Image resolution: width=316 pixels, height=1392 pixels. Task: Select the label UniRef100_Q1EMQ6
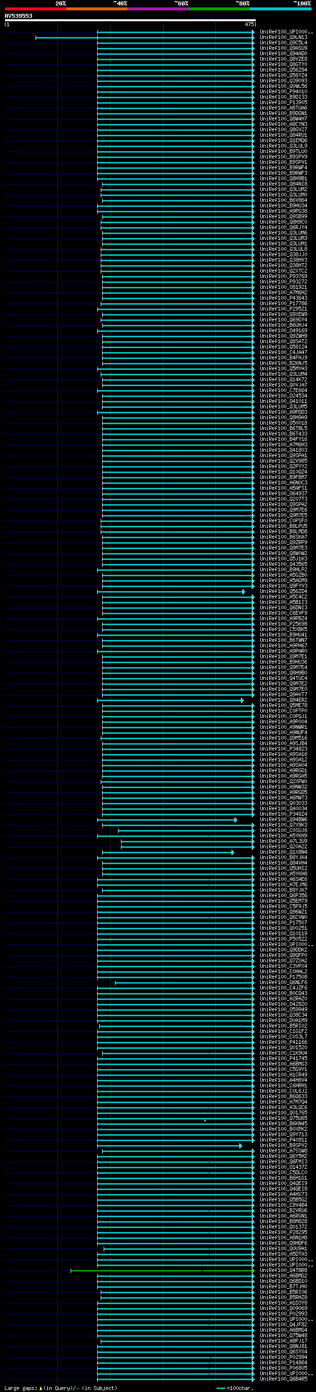click(283, 141)
